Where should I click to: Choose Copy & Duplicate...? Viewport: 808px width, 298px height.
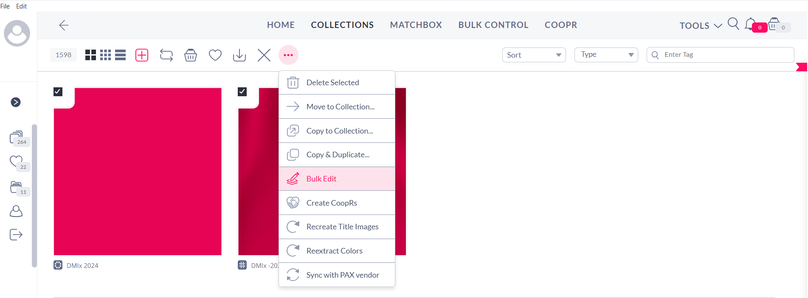pyautogui.click(x=337, y=155)
